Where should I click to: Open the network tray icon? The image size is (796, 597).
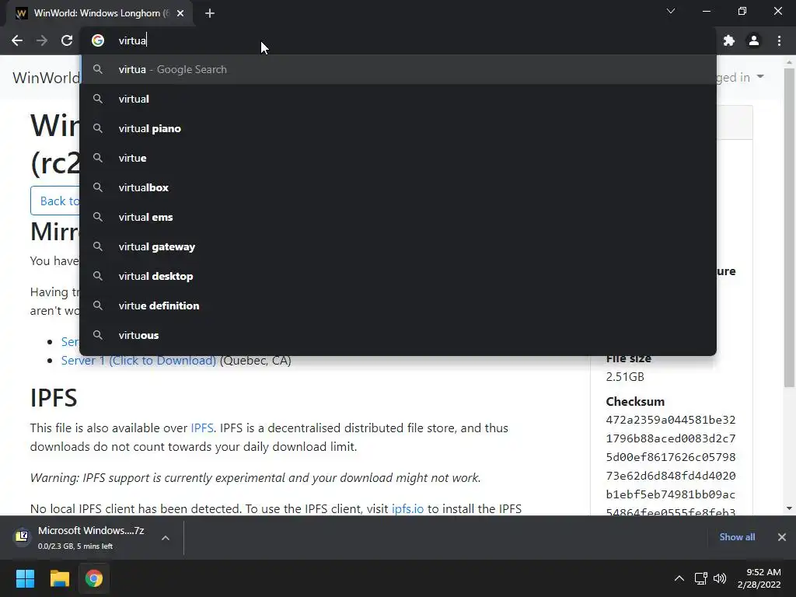coord(700,578)
